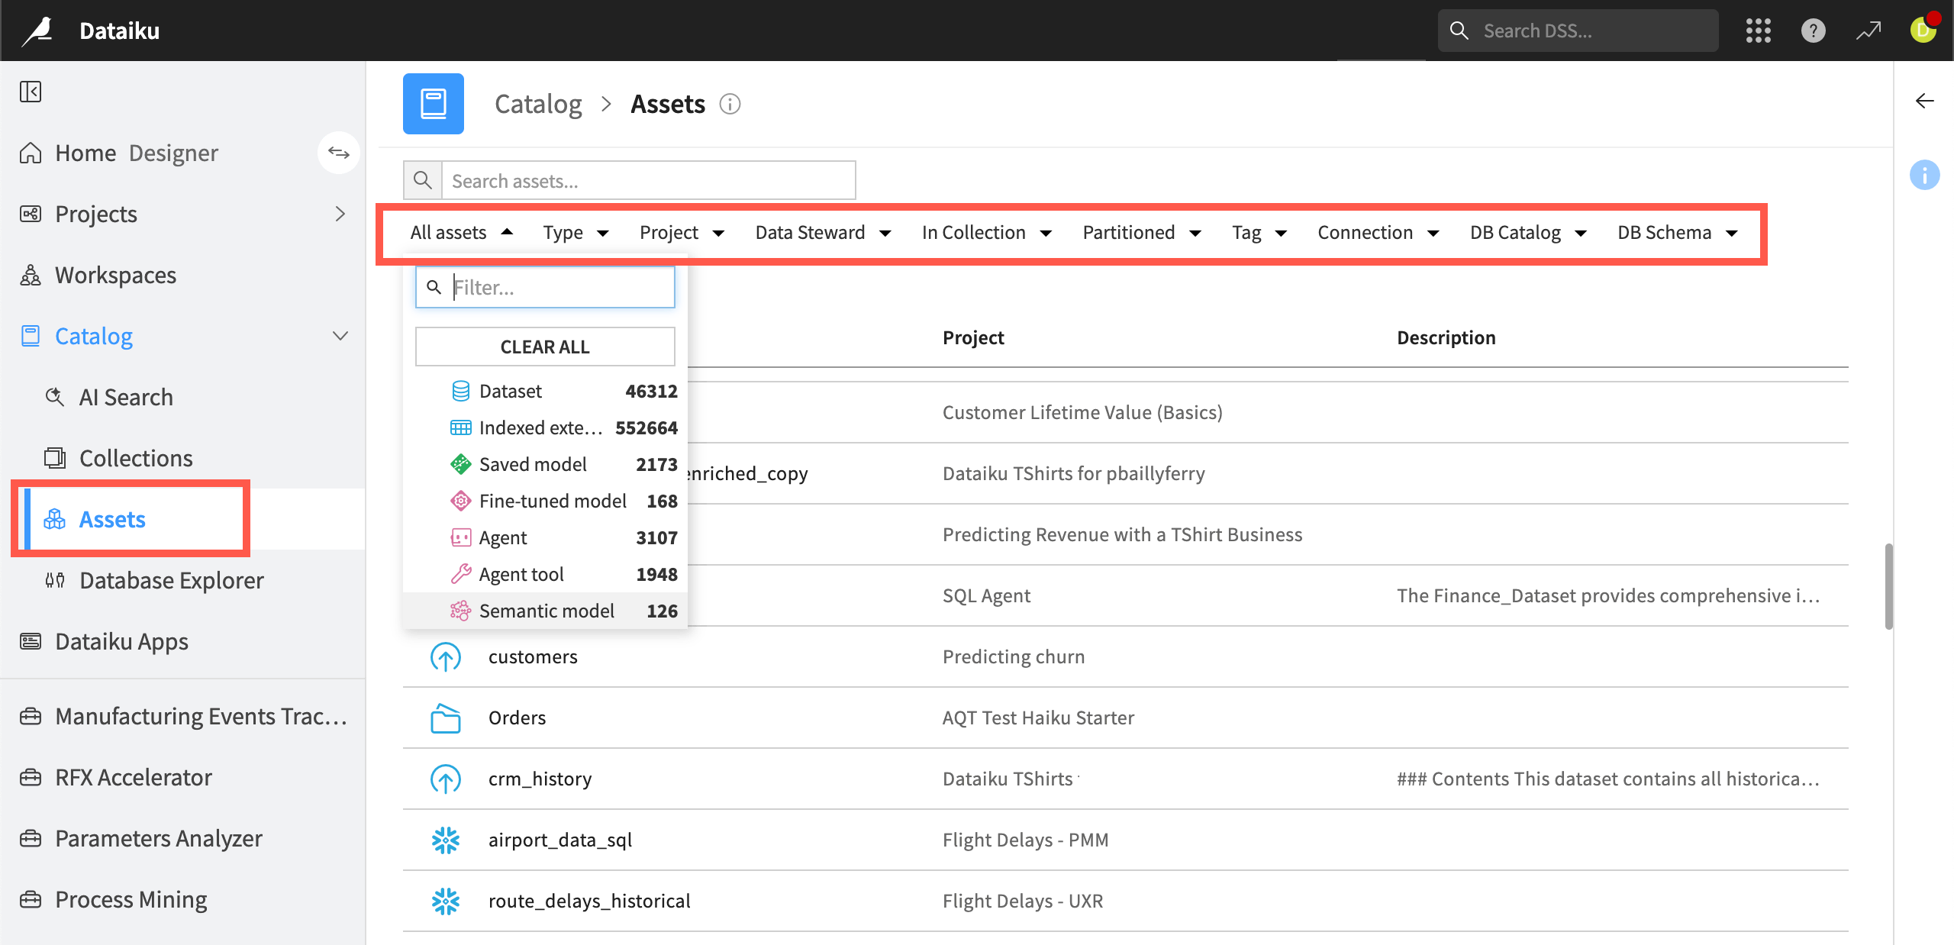
Task: Click the Saved model green icon
Action: (x=461, y=464)
